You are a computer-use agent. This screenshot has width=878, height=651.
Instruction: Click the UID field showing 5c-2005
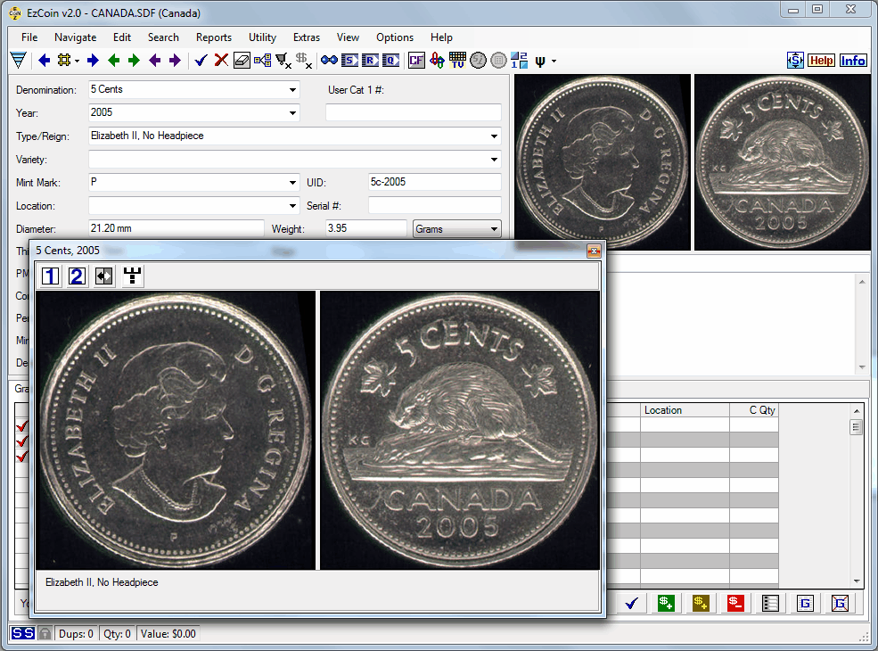click(434, 182)
